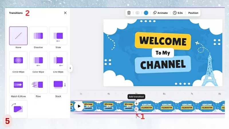Image resolution: width=229 pixels, height=129 pixels.
Task: Select the Circle Wipe transition
Action: pos(18,60)
